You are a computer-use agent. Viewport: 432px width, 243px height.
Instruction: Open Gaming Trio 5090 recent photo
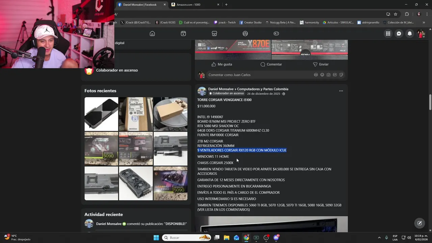170,183
